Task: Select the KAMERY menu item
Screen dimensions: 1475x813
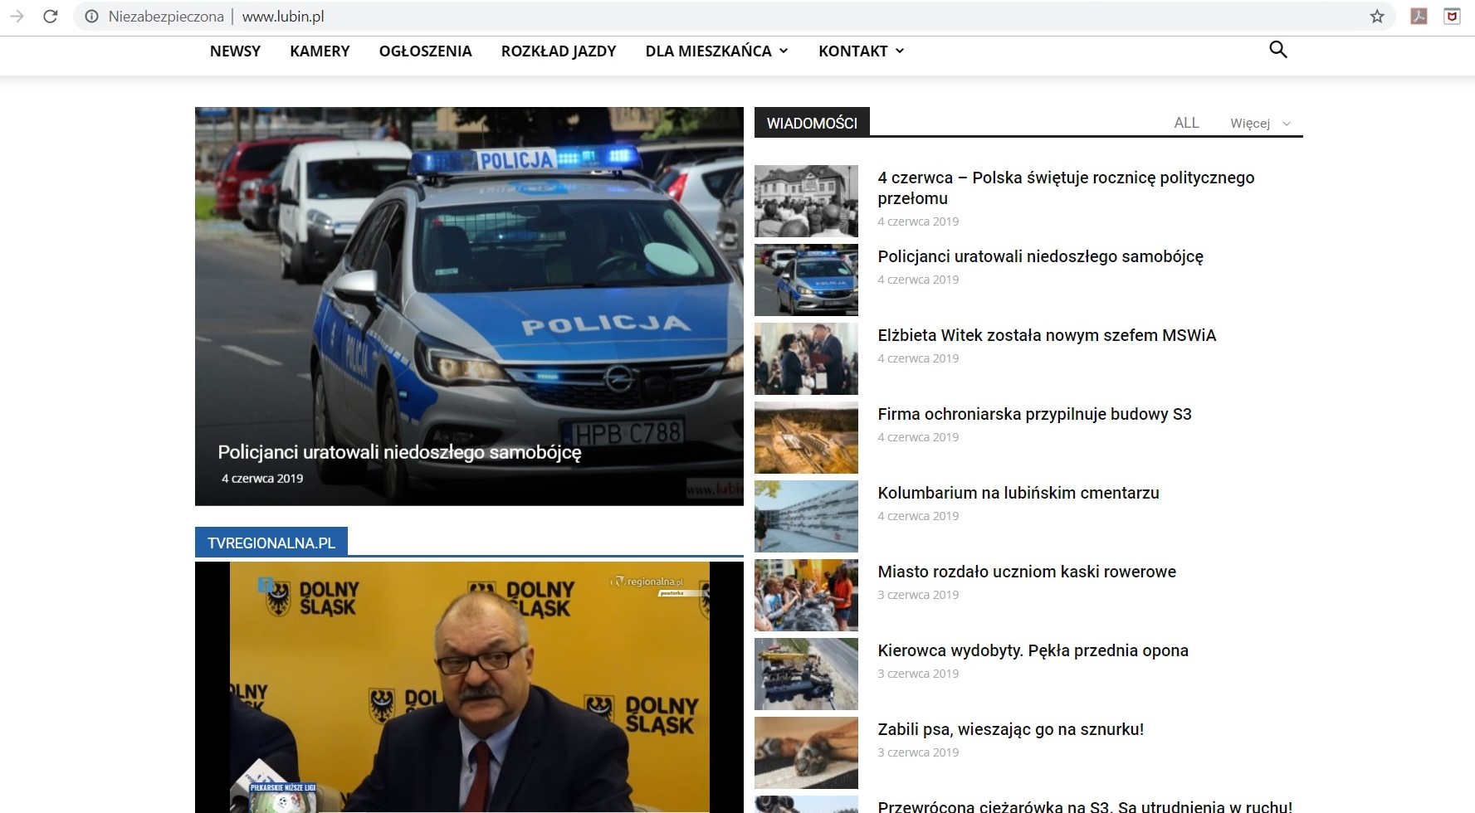Action: 320,51
